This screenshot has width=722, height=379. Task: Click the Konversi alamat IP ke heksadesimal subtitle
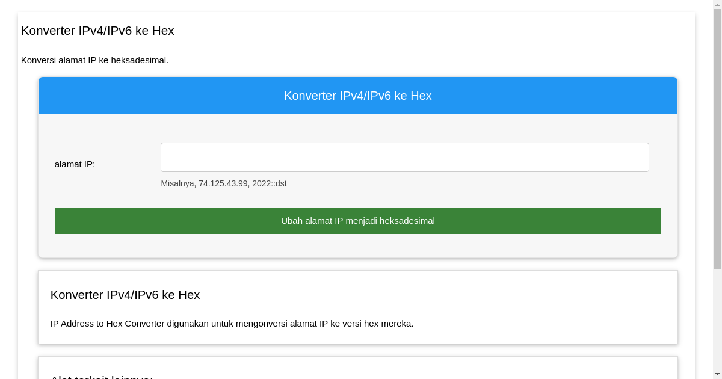pos(95,60)
